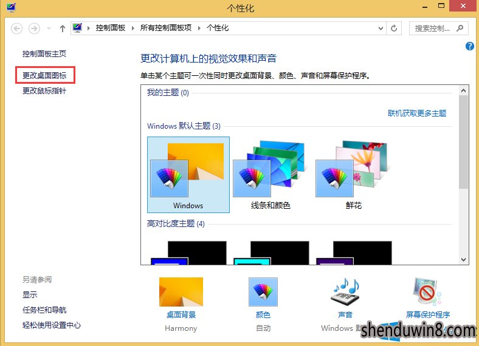The width and height of the screenshot is (479, 346).
Task: Click 所有控制面板项 breadcrumb
Action: tap(166, 28)
